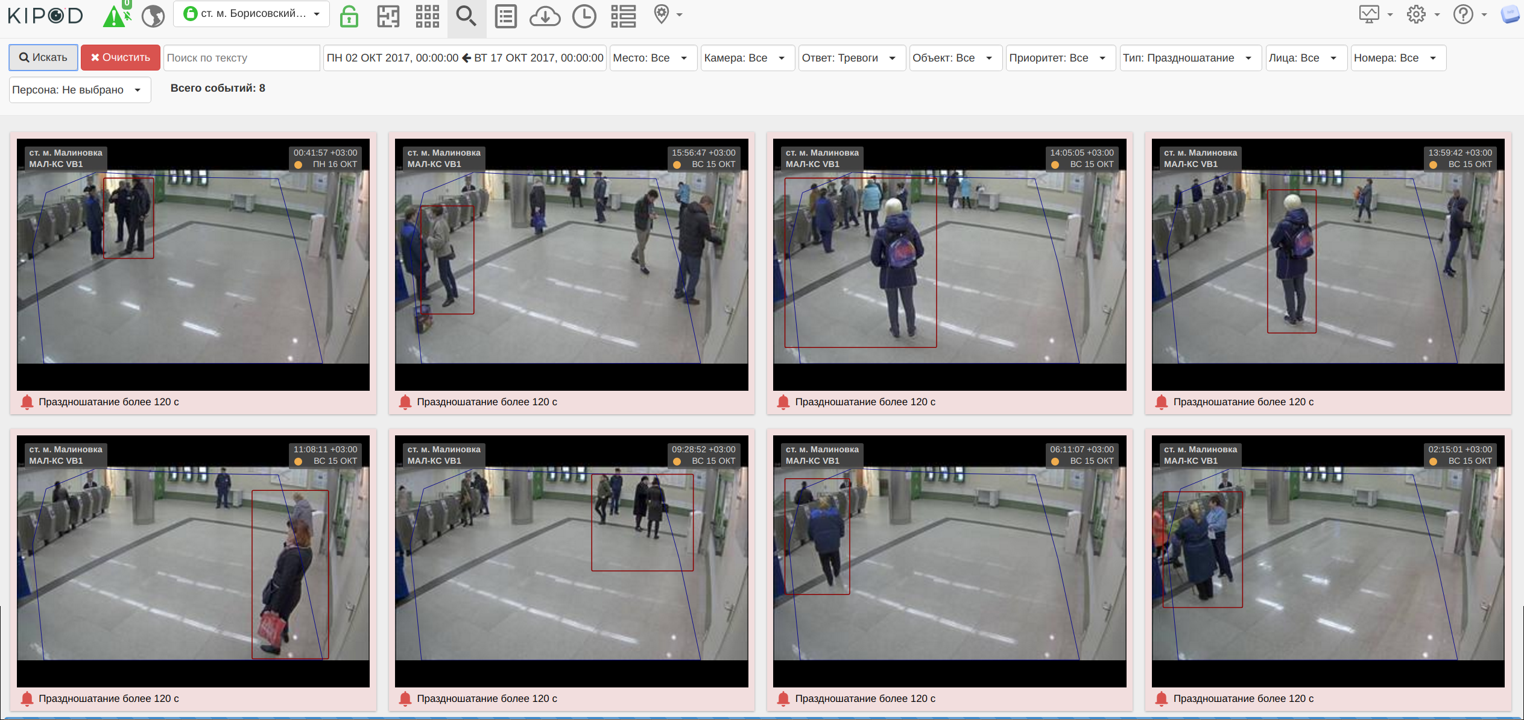Expand the Номера: Все dropdown

[x=1398, y=58]
